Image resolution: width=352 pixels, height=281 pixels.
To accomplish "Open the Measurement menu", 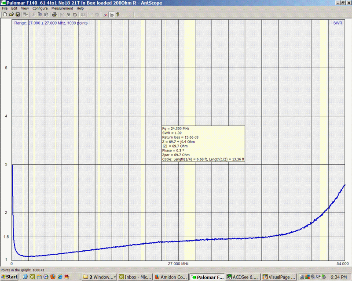I will pos(62,8).
